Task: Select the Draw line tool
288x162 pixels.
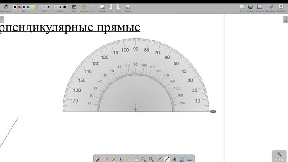Action: (166, 159)
